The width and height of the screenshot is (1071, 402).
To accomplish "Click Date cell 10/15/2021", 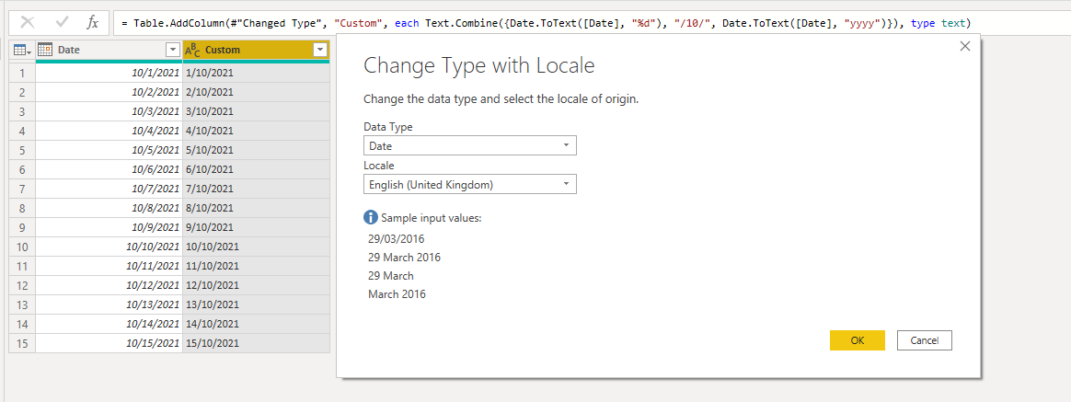I will pos(109,343).
